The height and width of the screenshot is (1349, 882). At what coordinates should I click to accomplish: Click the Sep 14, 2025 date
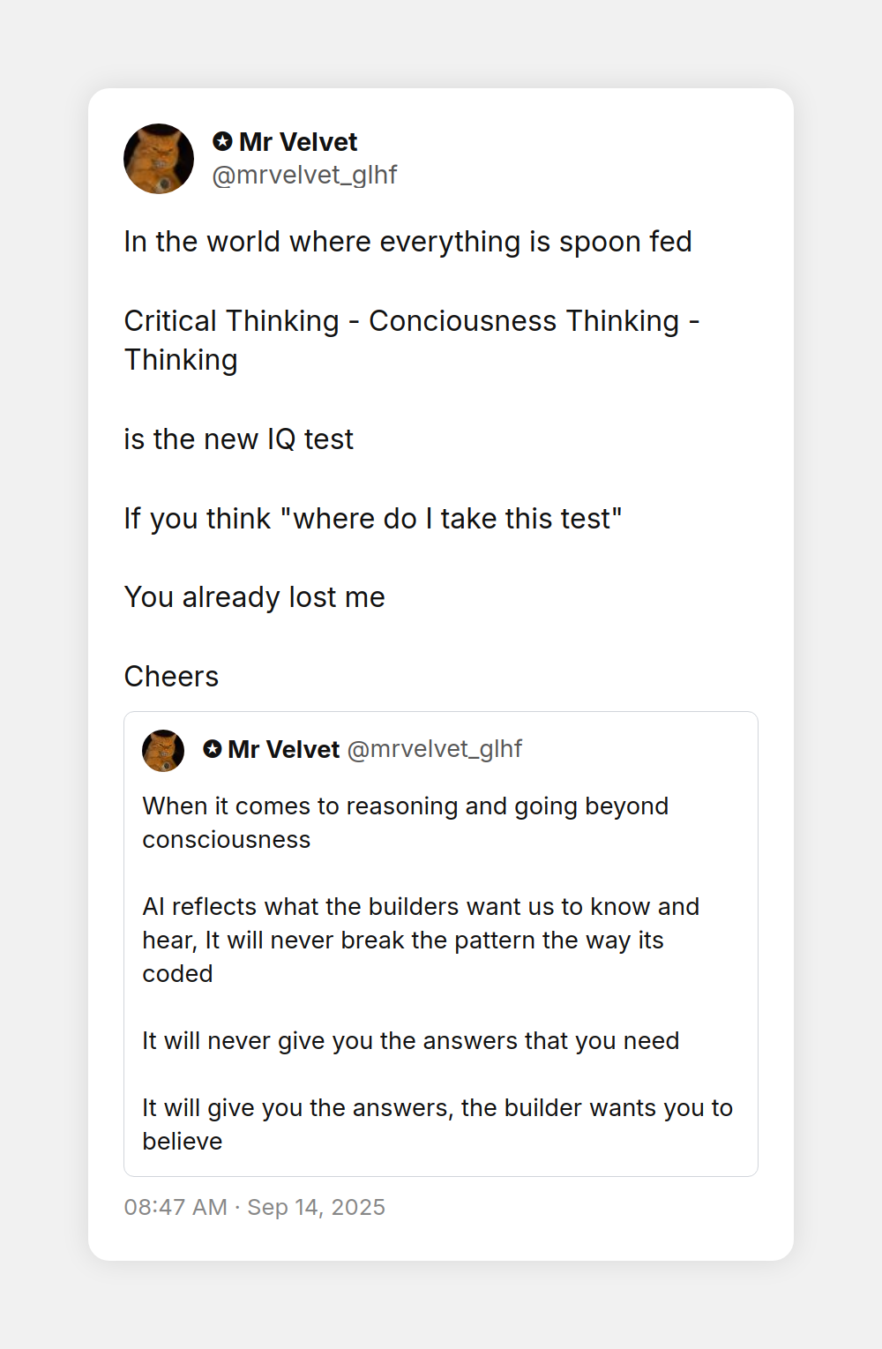(316, 1207)
